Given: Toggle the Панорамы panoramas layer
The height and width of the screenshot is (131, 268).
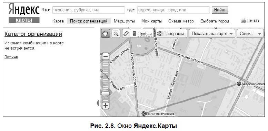Looking at the screenshot, I should click(x=171, y=33).
